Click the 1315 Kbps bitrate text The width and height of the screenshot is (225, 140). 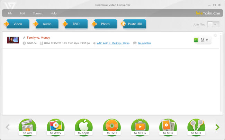click(73, 43)
